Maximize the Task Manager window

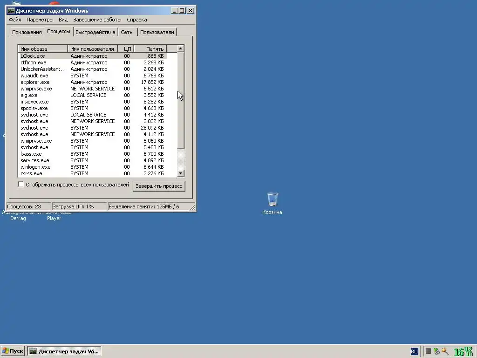tap(182, 11)
